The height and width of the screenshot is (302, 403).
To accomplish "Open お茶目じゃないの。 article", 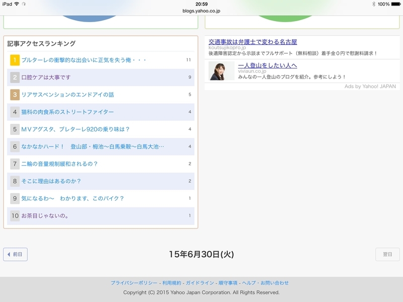I will tap(45, 216).
